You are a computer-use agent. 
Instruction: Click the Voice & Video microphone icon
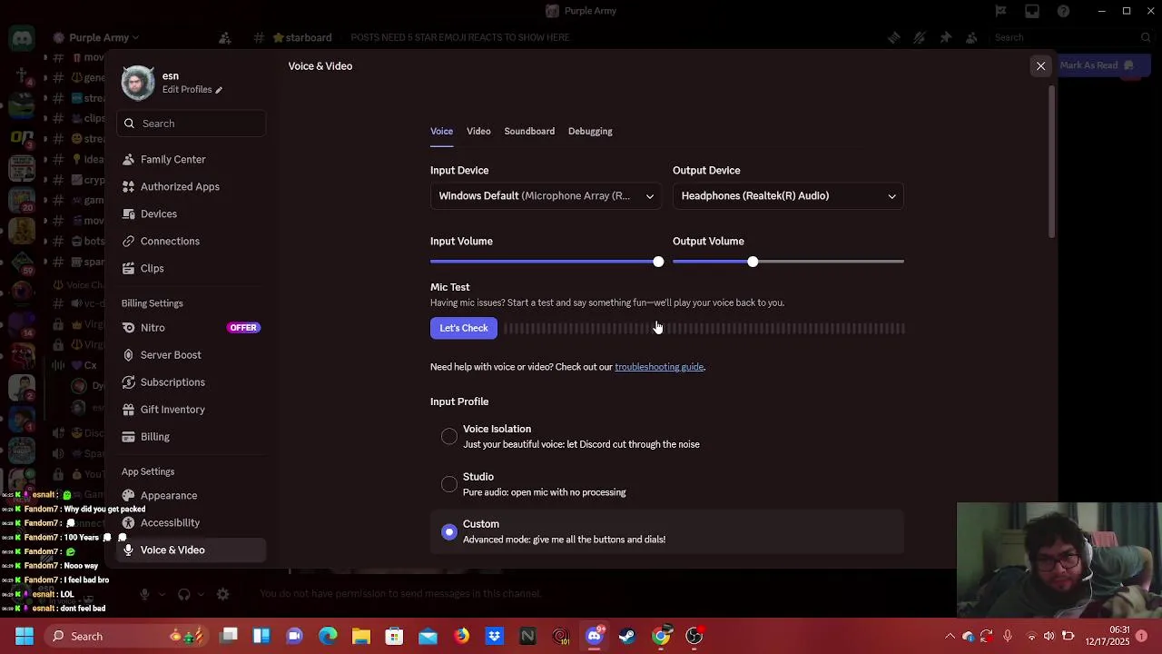click(x=128, y=550)
